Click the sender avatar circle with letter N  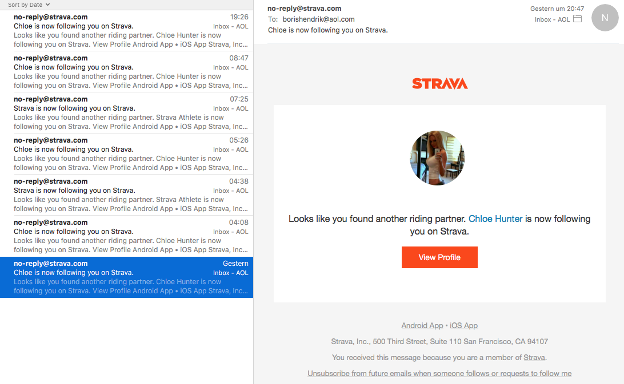click(605, 18)
